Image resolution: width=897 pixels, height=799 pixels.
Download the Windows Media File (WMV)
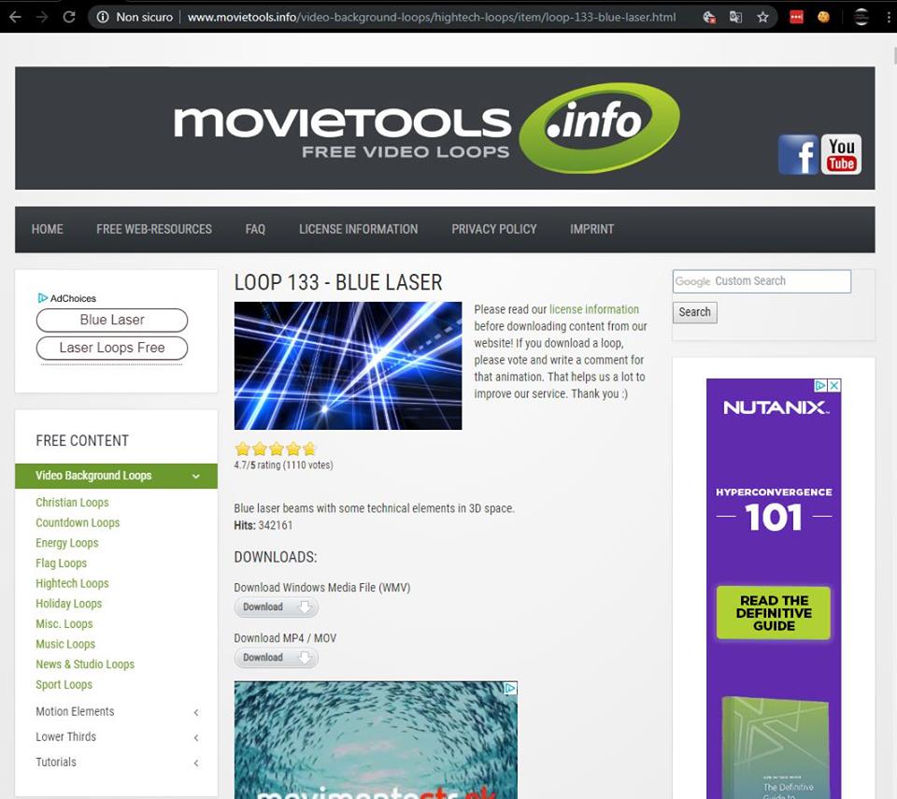tap(276, 607)
